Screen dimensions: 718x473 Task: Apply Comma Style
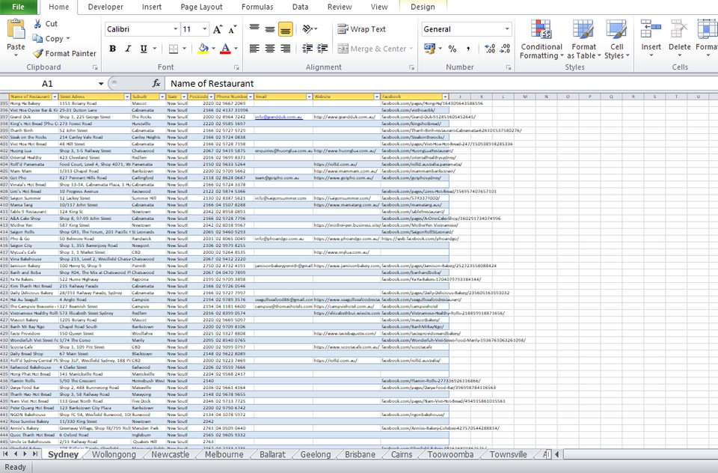[468, 49]
